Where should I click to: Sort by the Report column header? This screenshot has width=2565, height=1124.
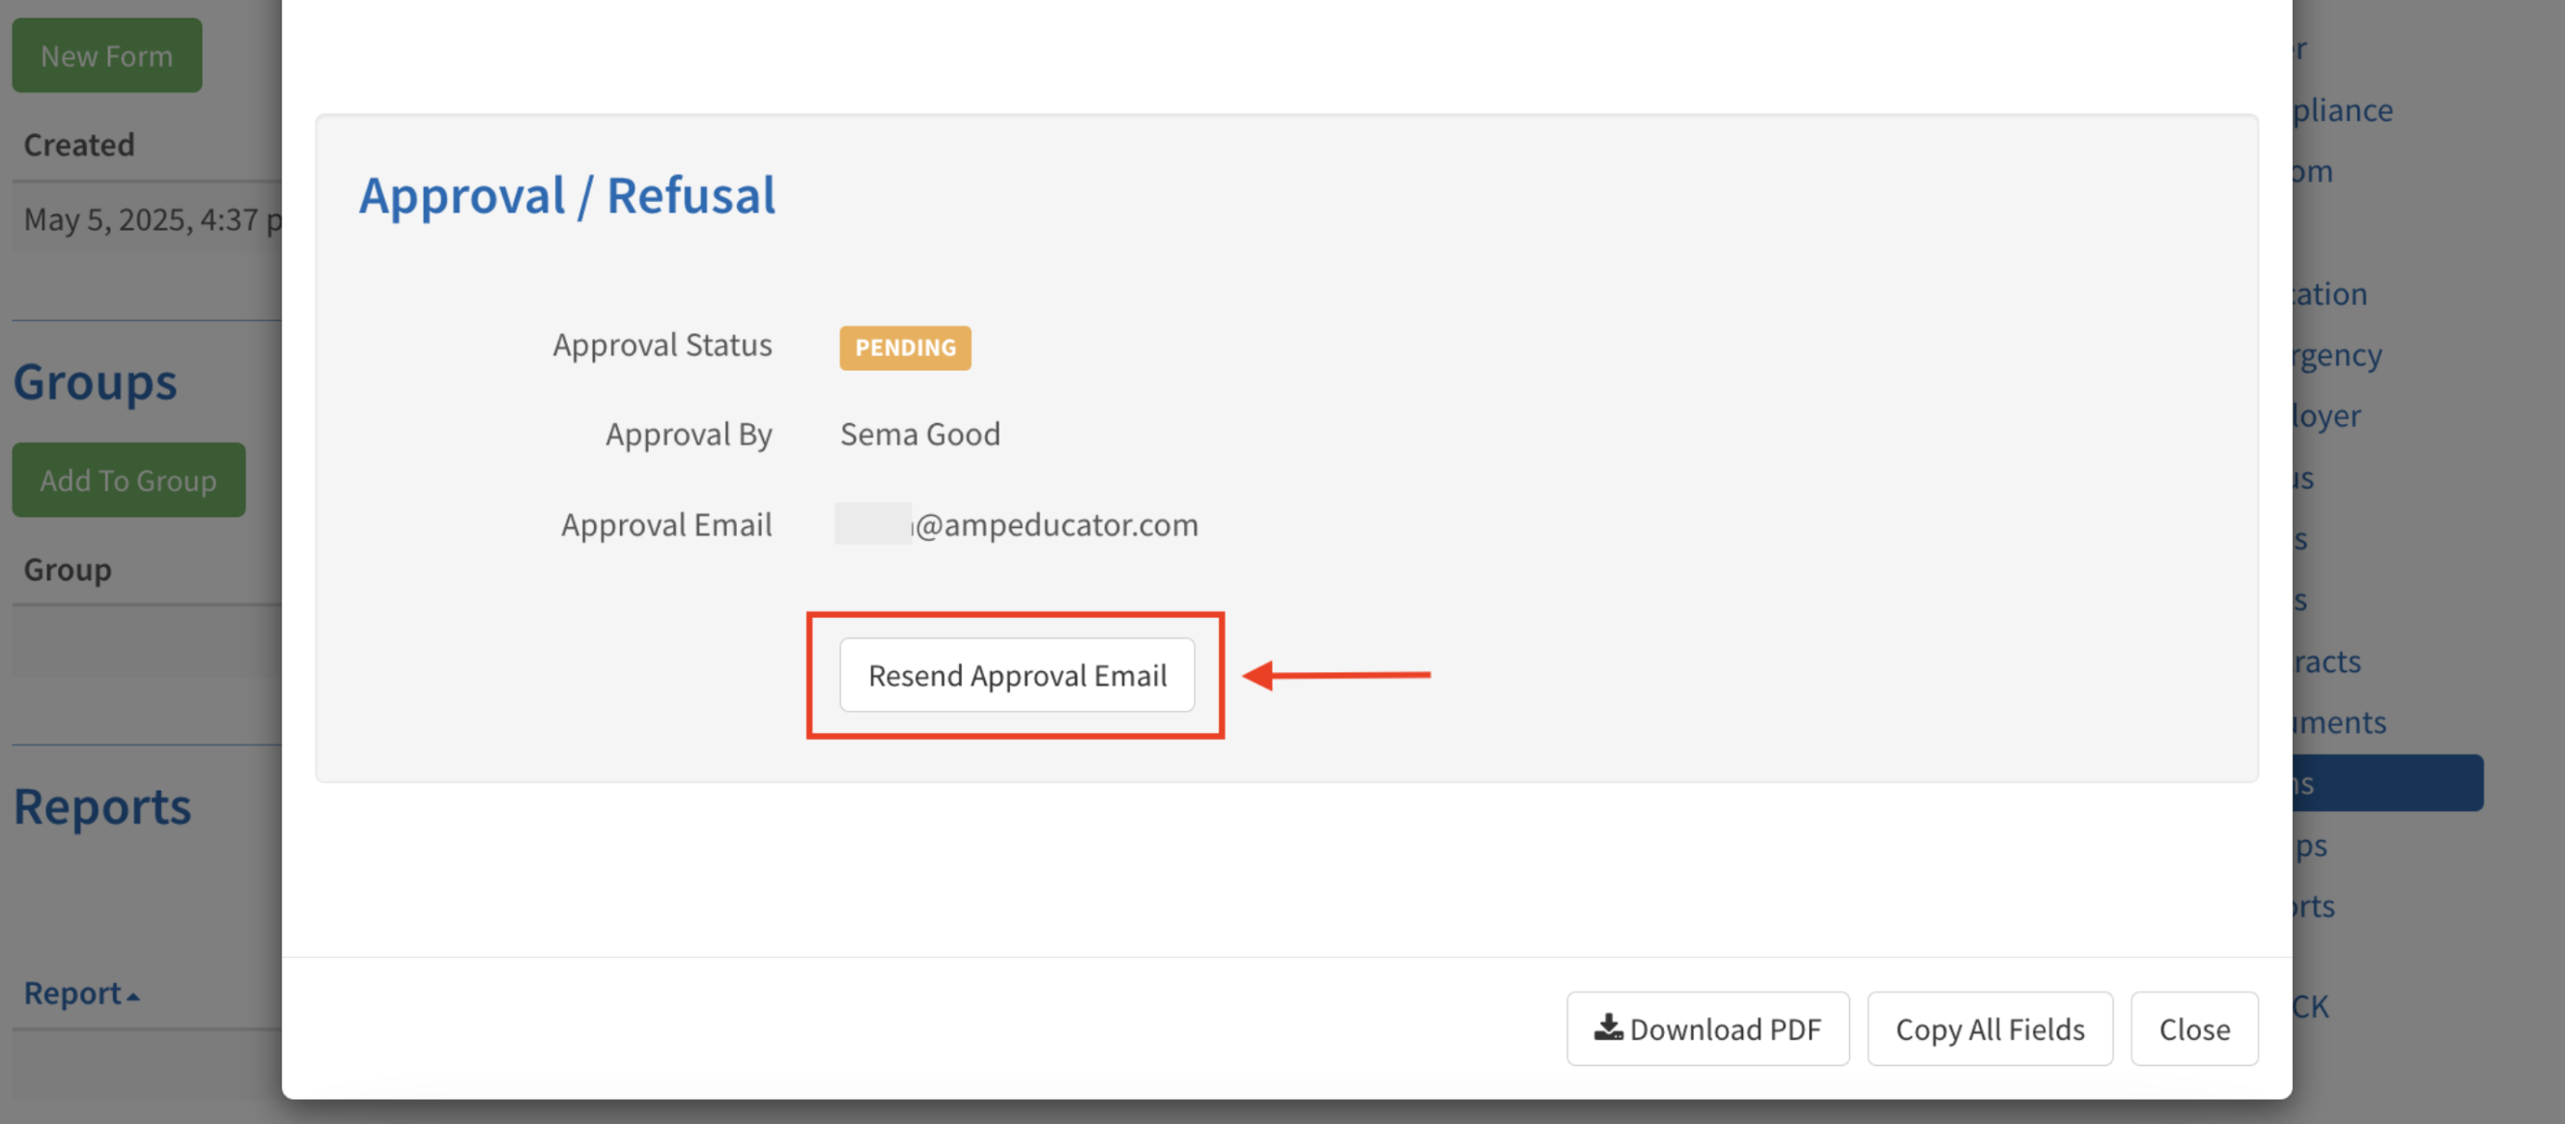[72, 993]
